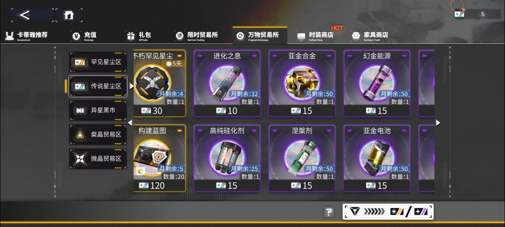Open the 不朽罕见星尘 item card
This screenshot has width=505, height=227.
(x=159, y=83)
